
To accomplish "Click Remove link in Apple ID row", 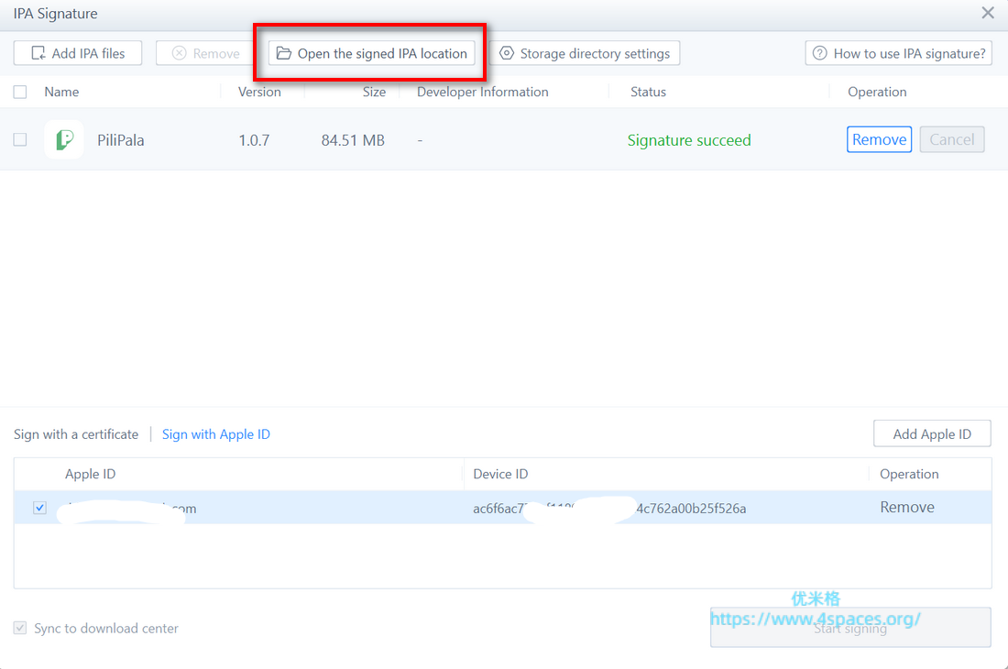I will pos(907,508).
